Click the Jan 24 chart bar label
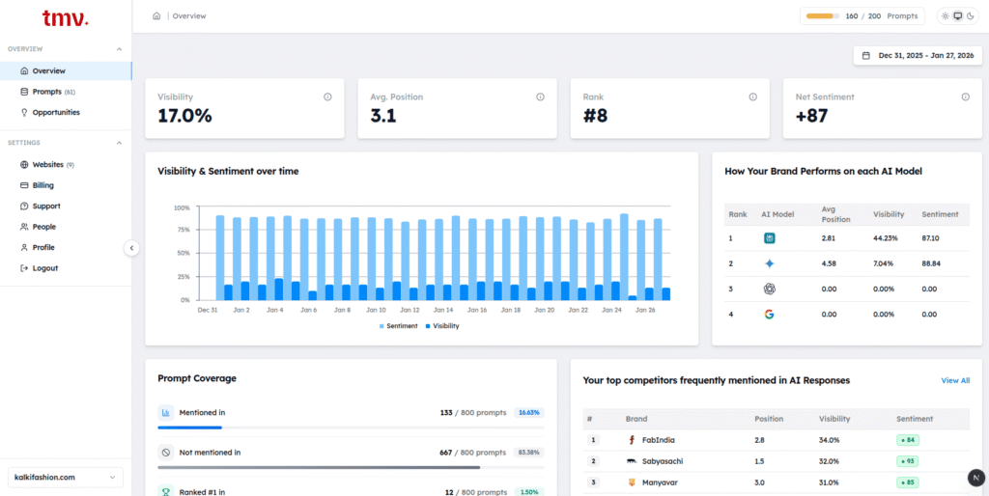Screen dimensions: 989x496 (611, 310)
